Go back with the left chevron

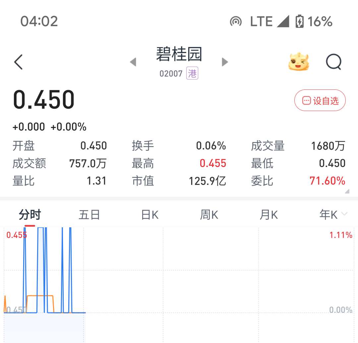pos(18,62)
